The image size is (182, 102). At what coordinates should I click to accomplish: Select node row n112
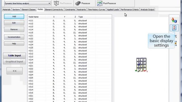click(x=70, y=24)
